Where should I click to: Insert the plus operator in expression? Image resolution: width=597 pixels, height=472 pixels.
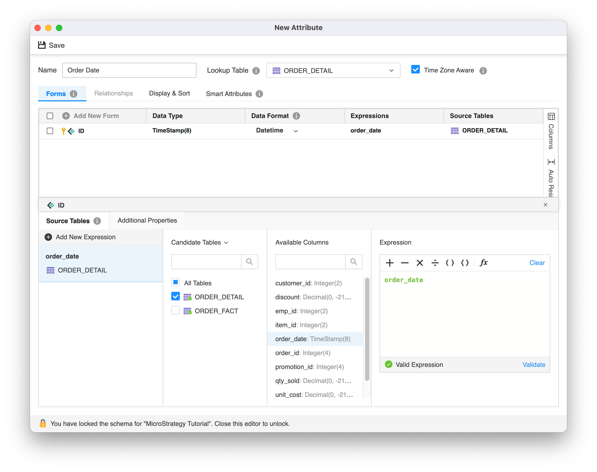[x=389, y=263]
